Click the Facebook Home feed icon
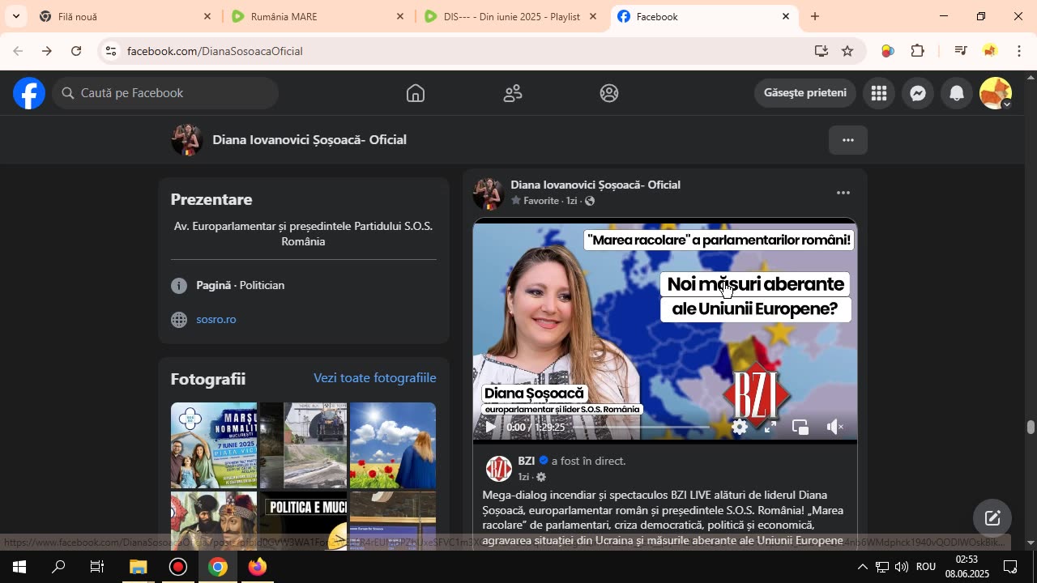 pos(416,93)
